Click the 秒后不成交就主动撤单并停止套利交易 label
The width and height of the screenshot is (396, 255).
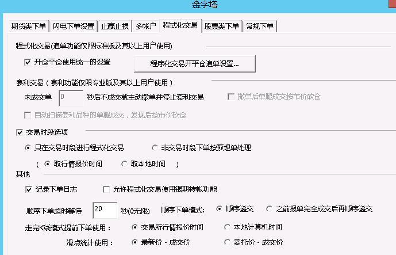coord(145,97)
